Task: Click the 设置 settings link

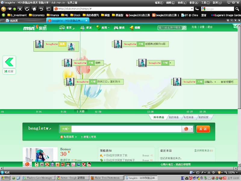Action: pos(202,27)
